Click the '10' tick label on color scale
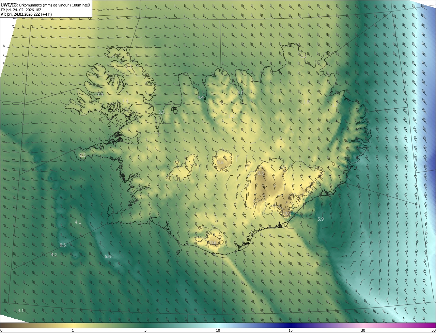Viewport: 436px width, 333px height. (x=218, y=330)
